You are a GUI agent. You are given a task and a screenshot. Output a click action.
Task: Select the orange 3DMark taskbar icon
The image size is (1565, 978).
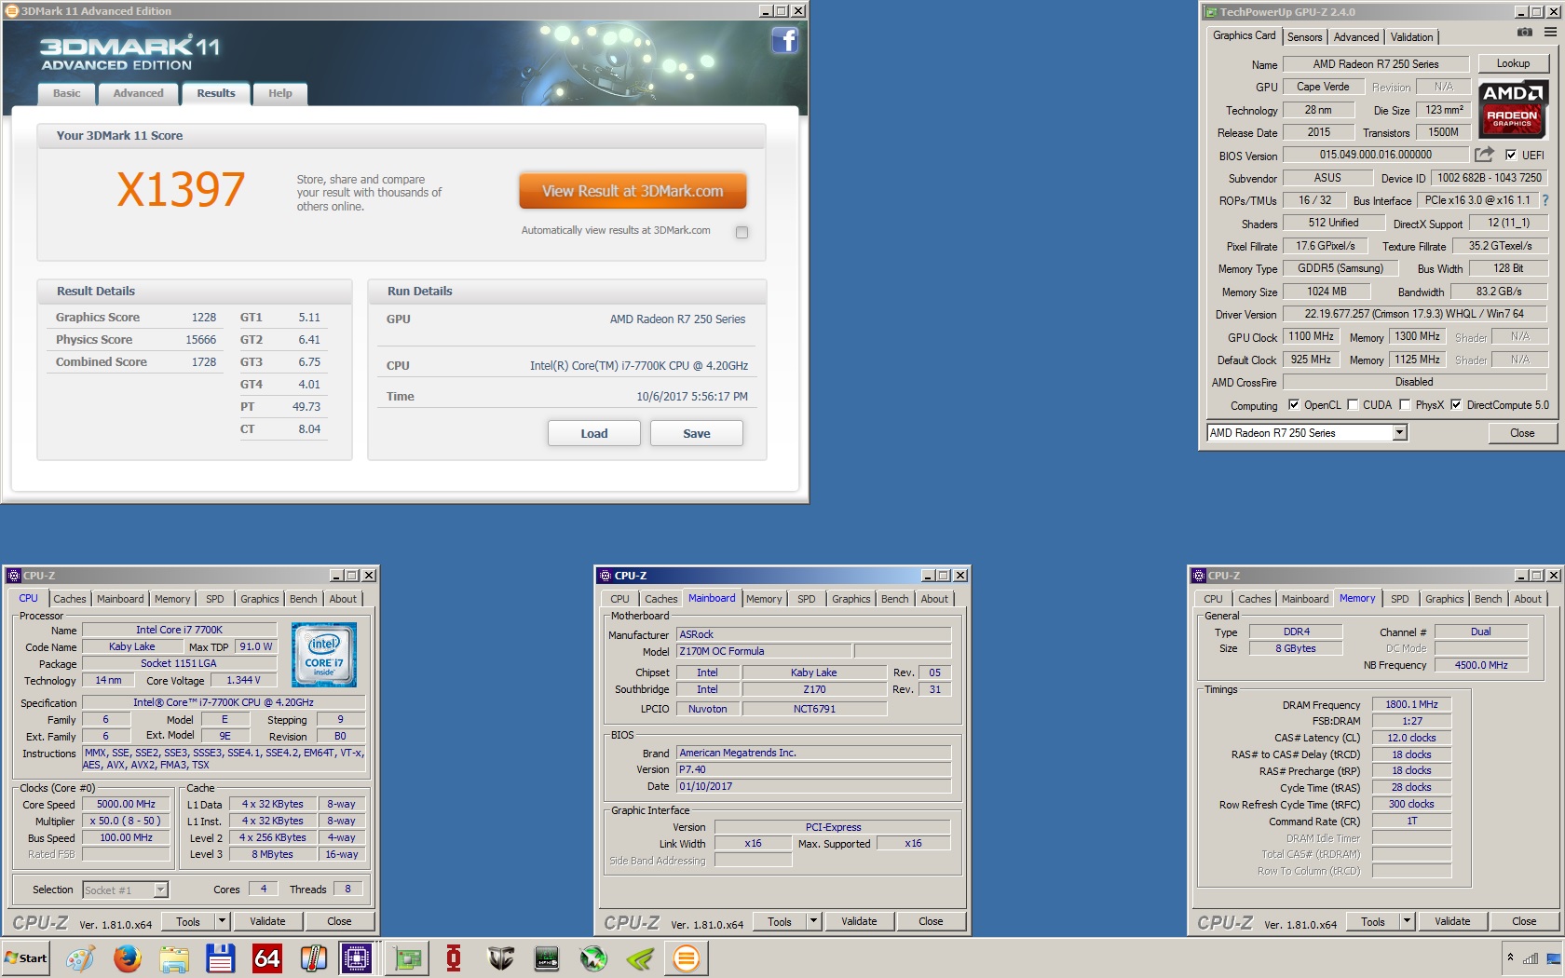pos(687,958)
